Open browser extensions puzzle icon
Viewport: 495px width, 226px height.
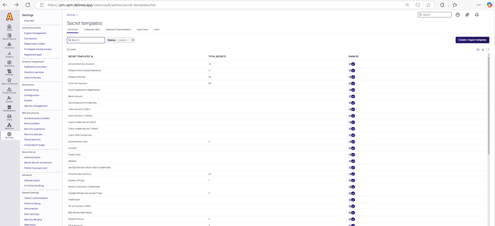[x=442, y=5]
